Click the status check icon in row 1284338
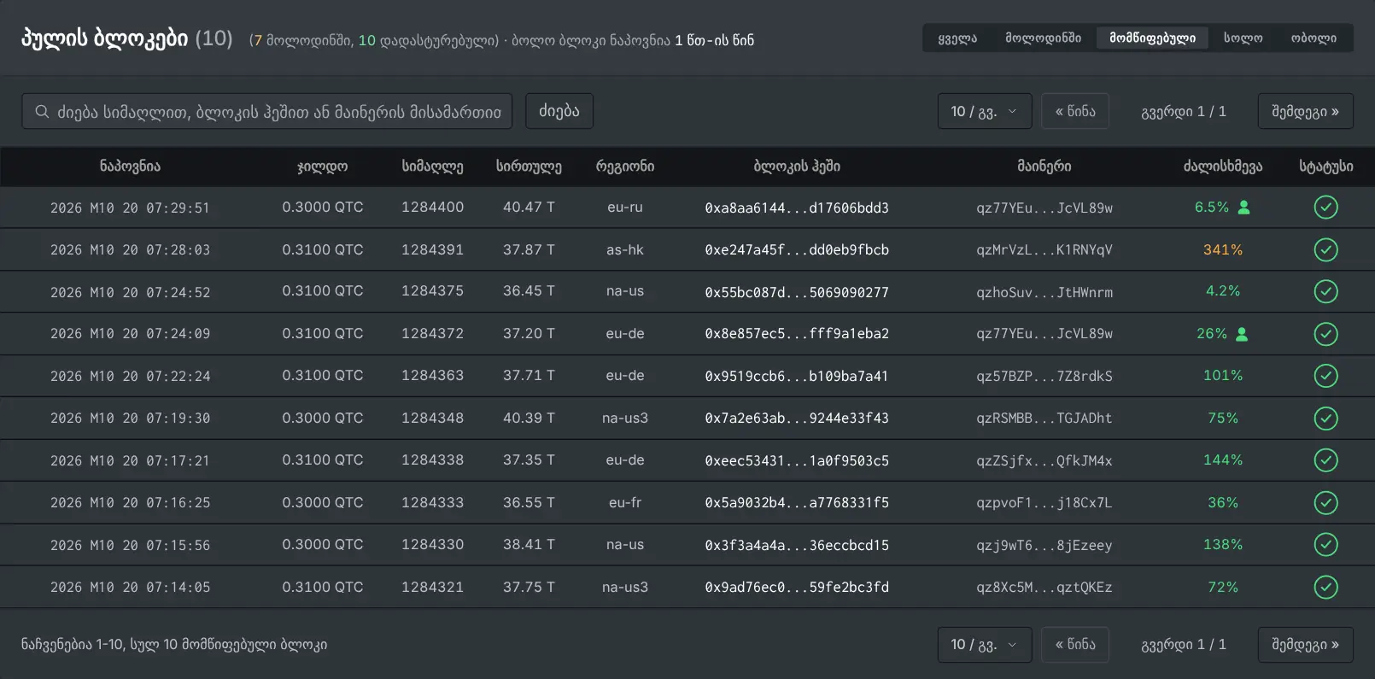Viewport: 1375px width, 679px height. point(1325,460)
